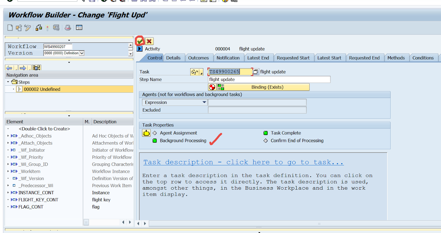Switch to the Conditions tab
Viewport: 441px width, 233px height.
click(423, 58)
